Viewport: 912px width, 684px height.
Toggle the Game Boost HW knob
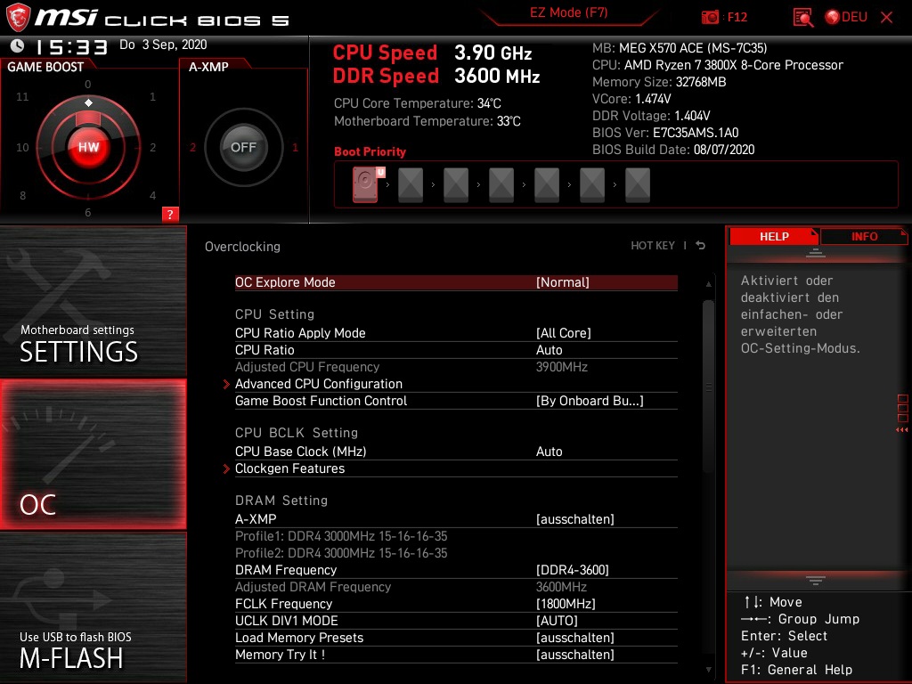88,147
